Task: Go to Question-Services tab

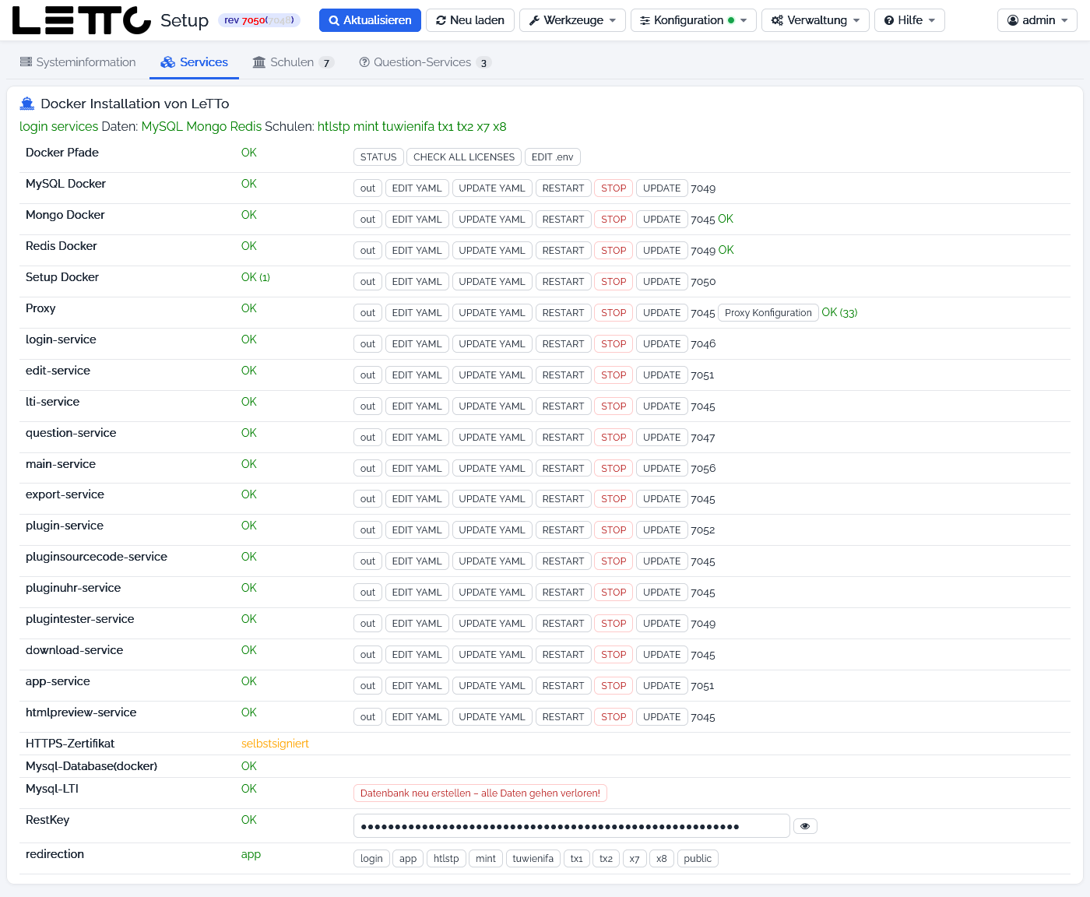Action: [x=424, y=62]
